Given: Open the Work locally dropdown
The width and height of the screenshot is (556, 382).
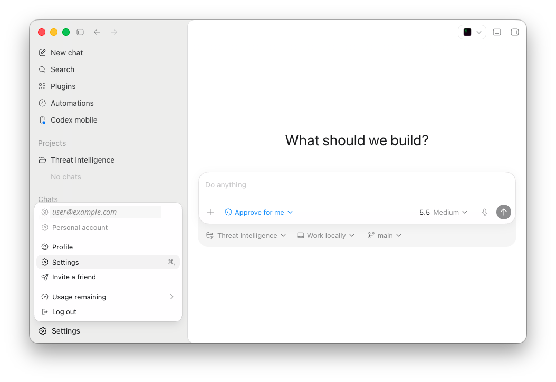Looking at the screenshot, I should point(326,236).
